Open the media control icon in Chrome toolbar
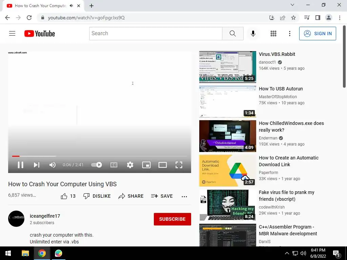The height and width of the screenshot is (260, 347). (307, 18)
